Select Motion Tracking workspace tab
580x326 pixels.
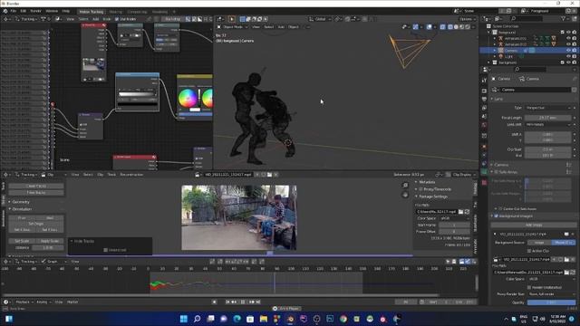(x=91, y=12)
